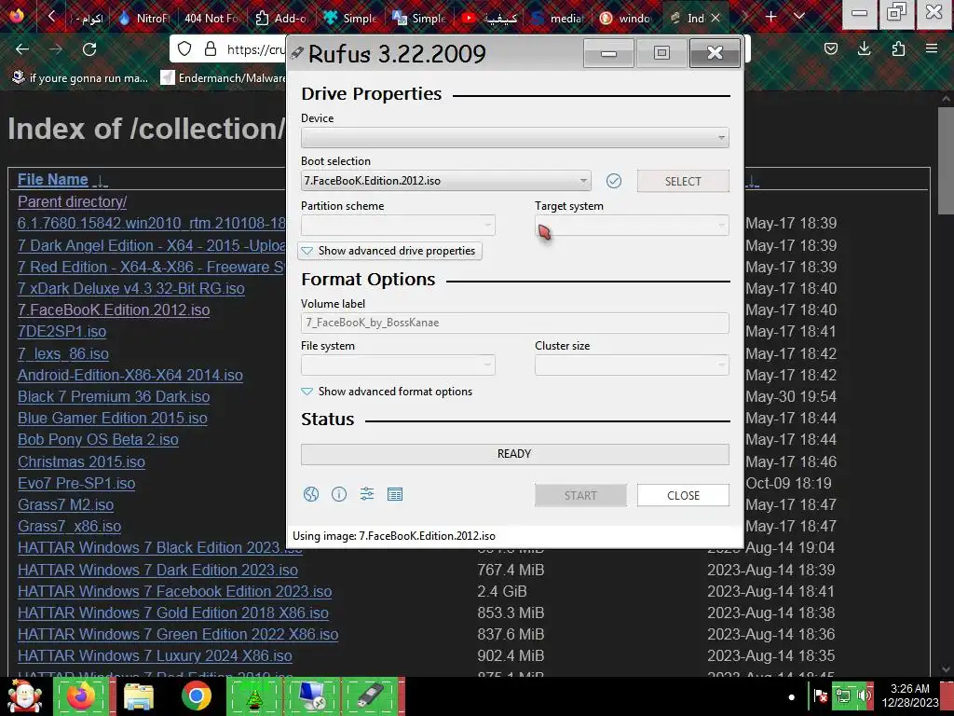This screenshot has height=716, width=954.
Task: Switch to the 404 Not Fo browser tab
Action: point(211,19)
